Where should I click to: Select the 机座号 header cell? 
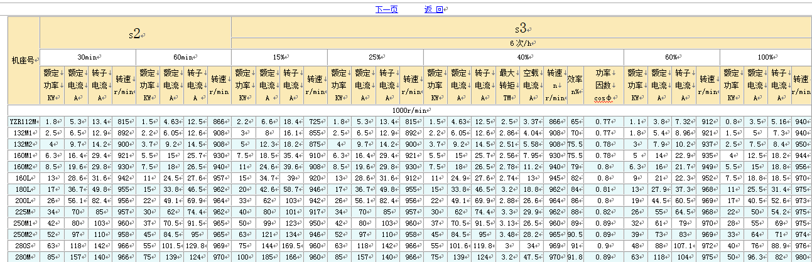(24, 60)
